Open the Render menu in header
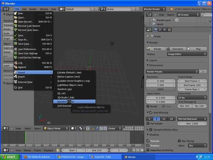 pos(33,9)
